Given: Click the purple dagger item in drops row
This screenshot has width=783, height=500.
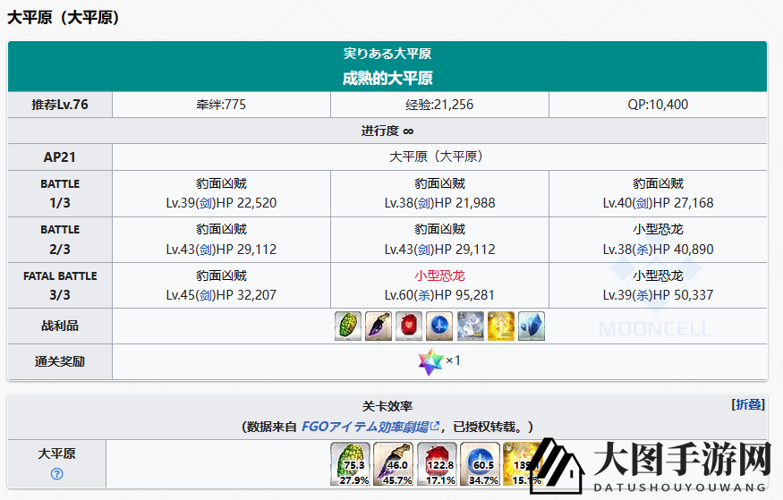Looking at the screenshot, I should click(x=379, y=326).
